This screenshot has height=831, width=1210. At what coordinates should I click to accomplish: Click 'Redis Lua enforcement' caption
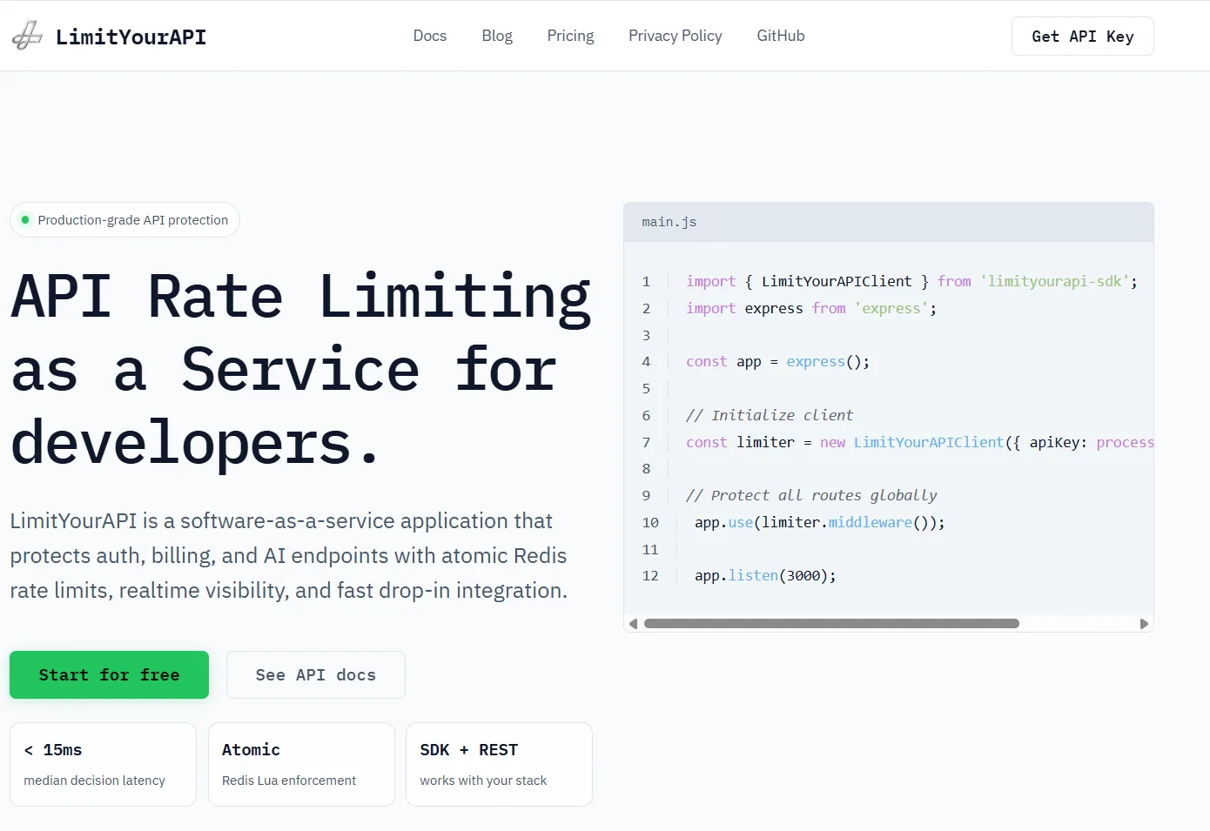click(289, 781)
